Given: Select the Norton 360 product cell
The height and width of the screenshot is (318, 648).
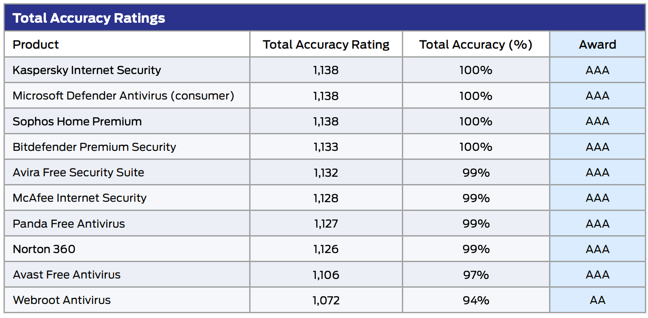Looking at the screenshot, I should tap(44, 249).
